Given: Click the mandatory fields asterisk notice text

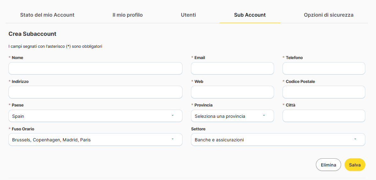Looking at the screenshot, I should pyautogui.click(x=55, y=46).
